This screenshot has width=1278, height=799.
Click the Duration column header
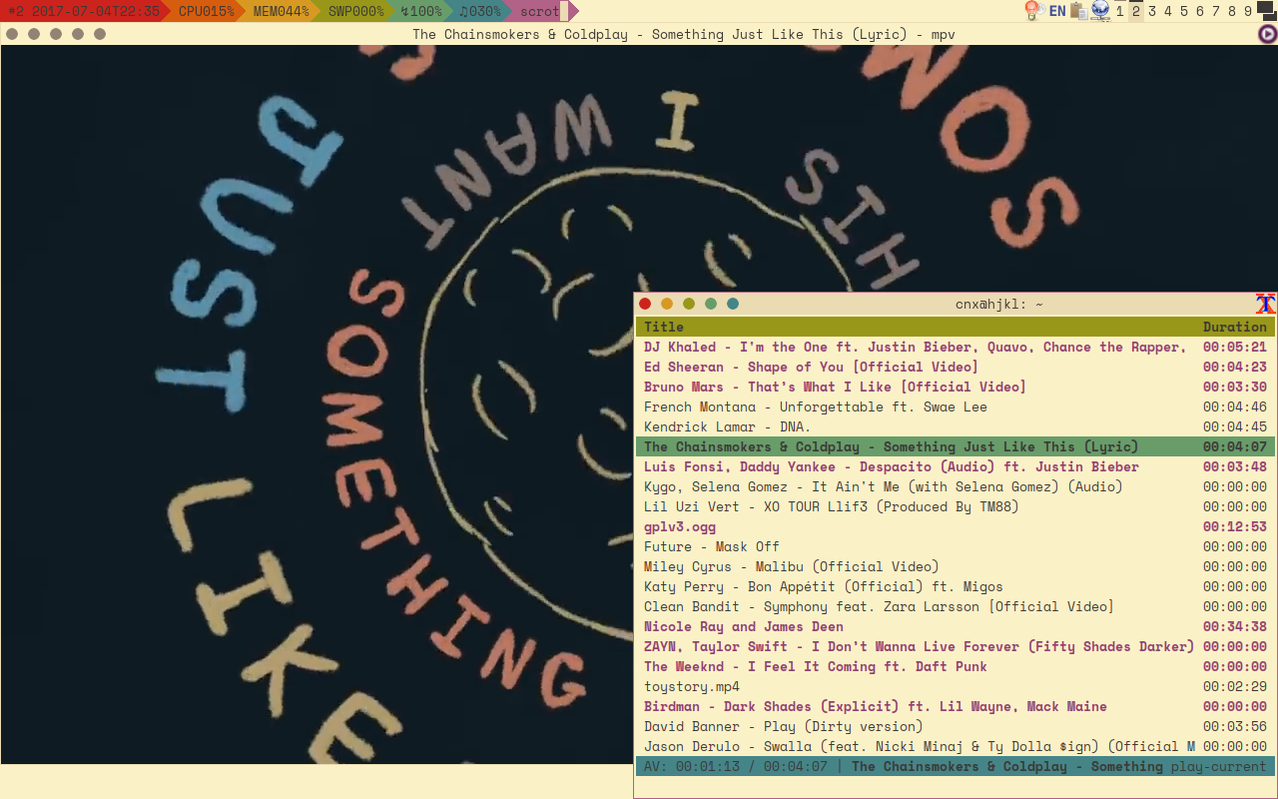tap(1235, 327)
